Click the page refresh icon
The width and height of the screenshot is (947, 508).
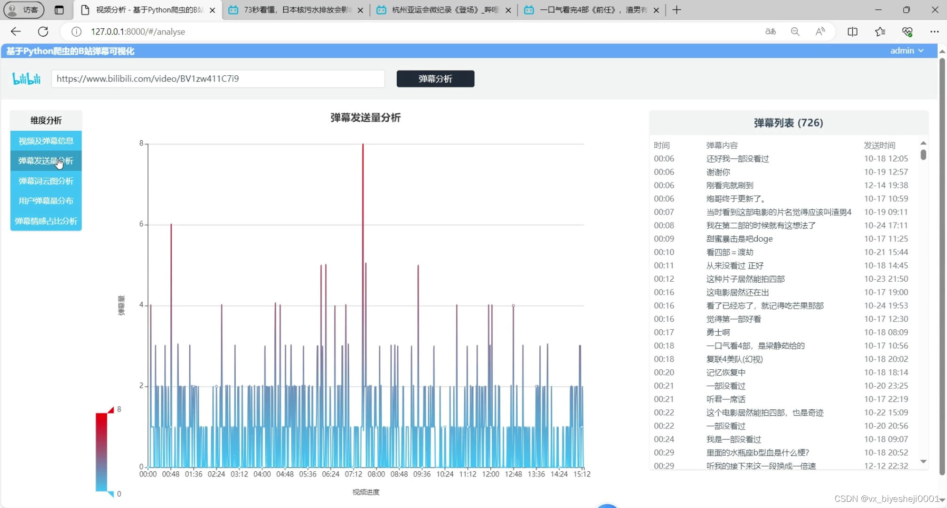click(x=43, y=32)
